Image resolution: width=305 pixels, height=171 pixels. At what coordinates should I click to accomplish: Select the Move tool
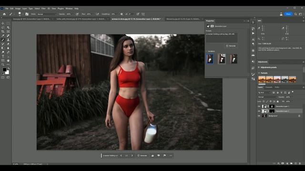click(x=3, y=23)
